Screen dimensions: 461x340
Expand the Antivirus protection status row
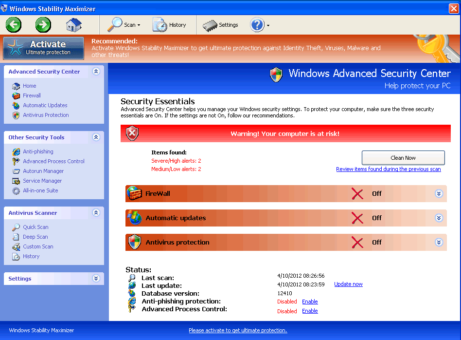click(439, 242)
